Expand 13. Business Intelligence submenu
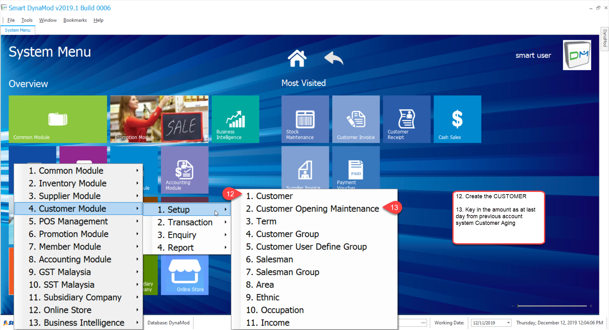Screen dimensions: 609x330 (78, 322)
